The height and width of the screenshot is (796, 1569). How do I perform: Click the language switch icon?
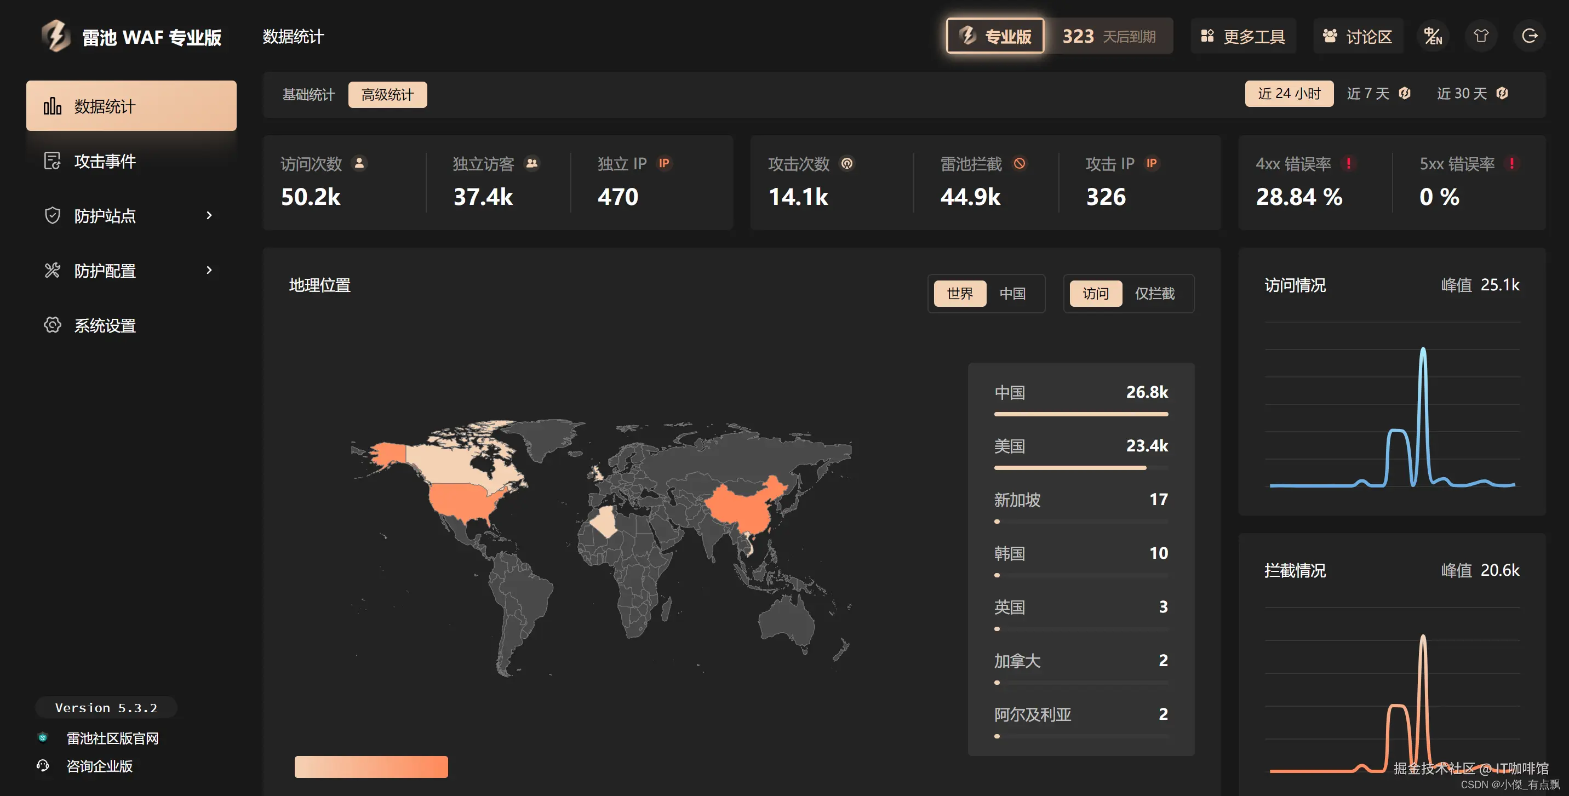[x=1433, y=37]
